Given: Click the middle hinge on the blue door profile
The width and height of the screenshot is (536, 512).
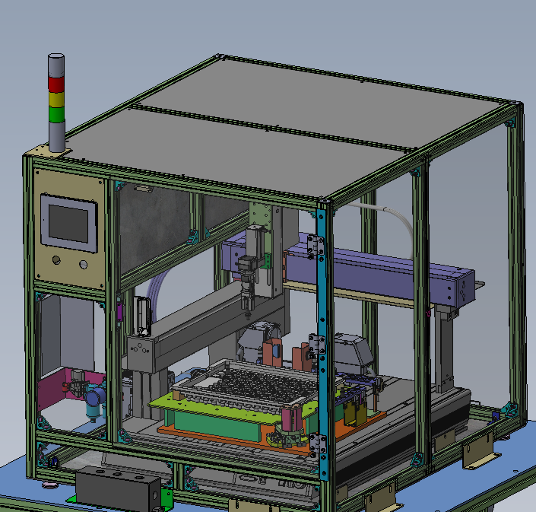Looking at the screenshot, I should (317, 345).
